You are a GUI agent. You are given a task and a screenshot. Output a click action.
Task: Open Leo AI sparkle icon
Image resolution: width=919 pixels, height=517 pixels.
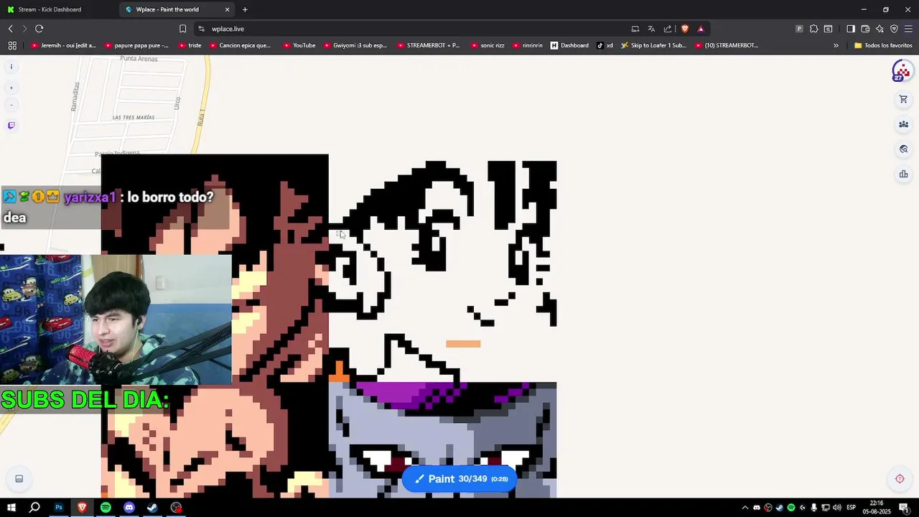880,29
